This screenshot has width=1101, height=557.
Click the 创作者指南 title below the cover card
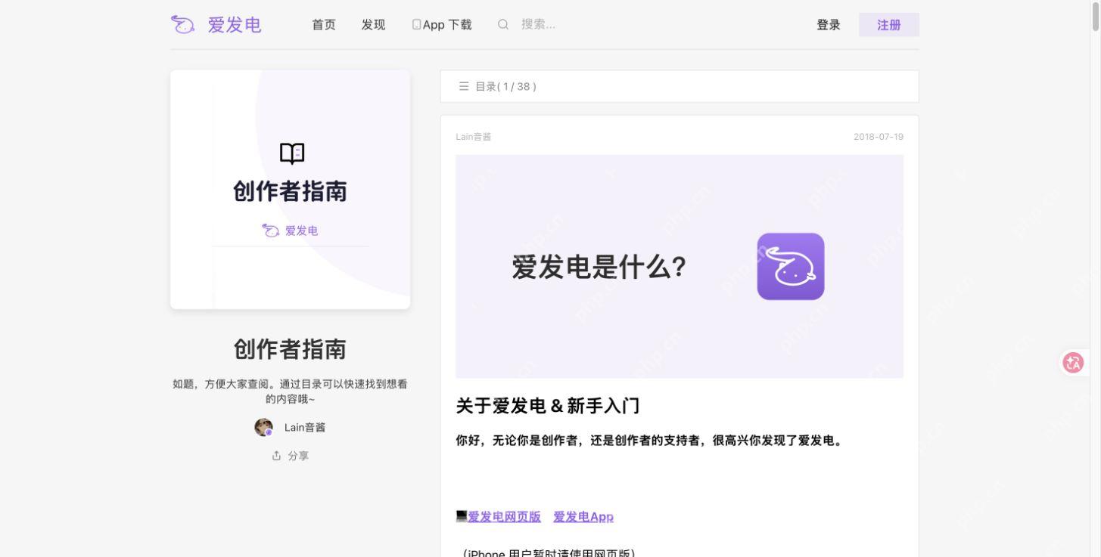291,349
